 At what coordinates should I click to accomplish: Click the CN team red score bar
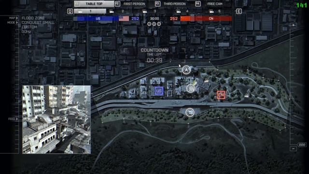[211, 18]
